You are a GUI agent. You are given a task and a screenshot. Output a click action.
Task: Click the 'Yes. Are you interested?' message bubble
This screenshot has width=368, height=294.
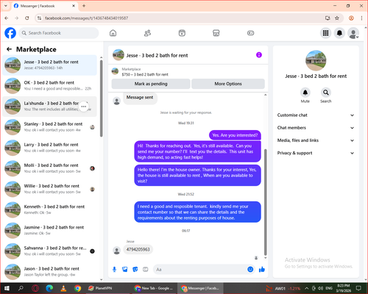point(235,135)
